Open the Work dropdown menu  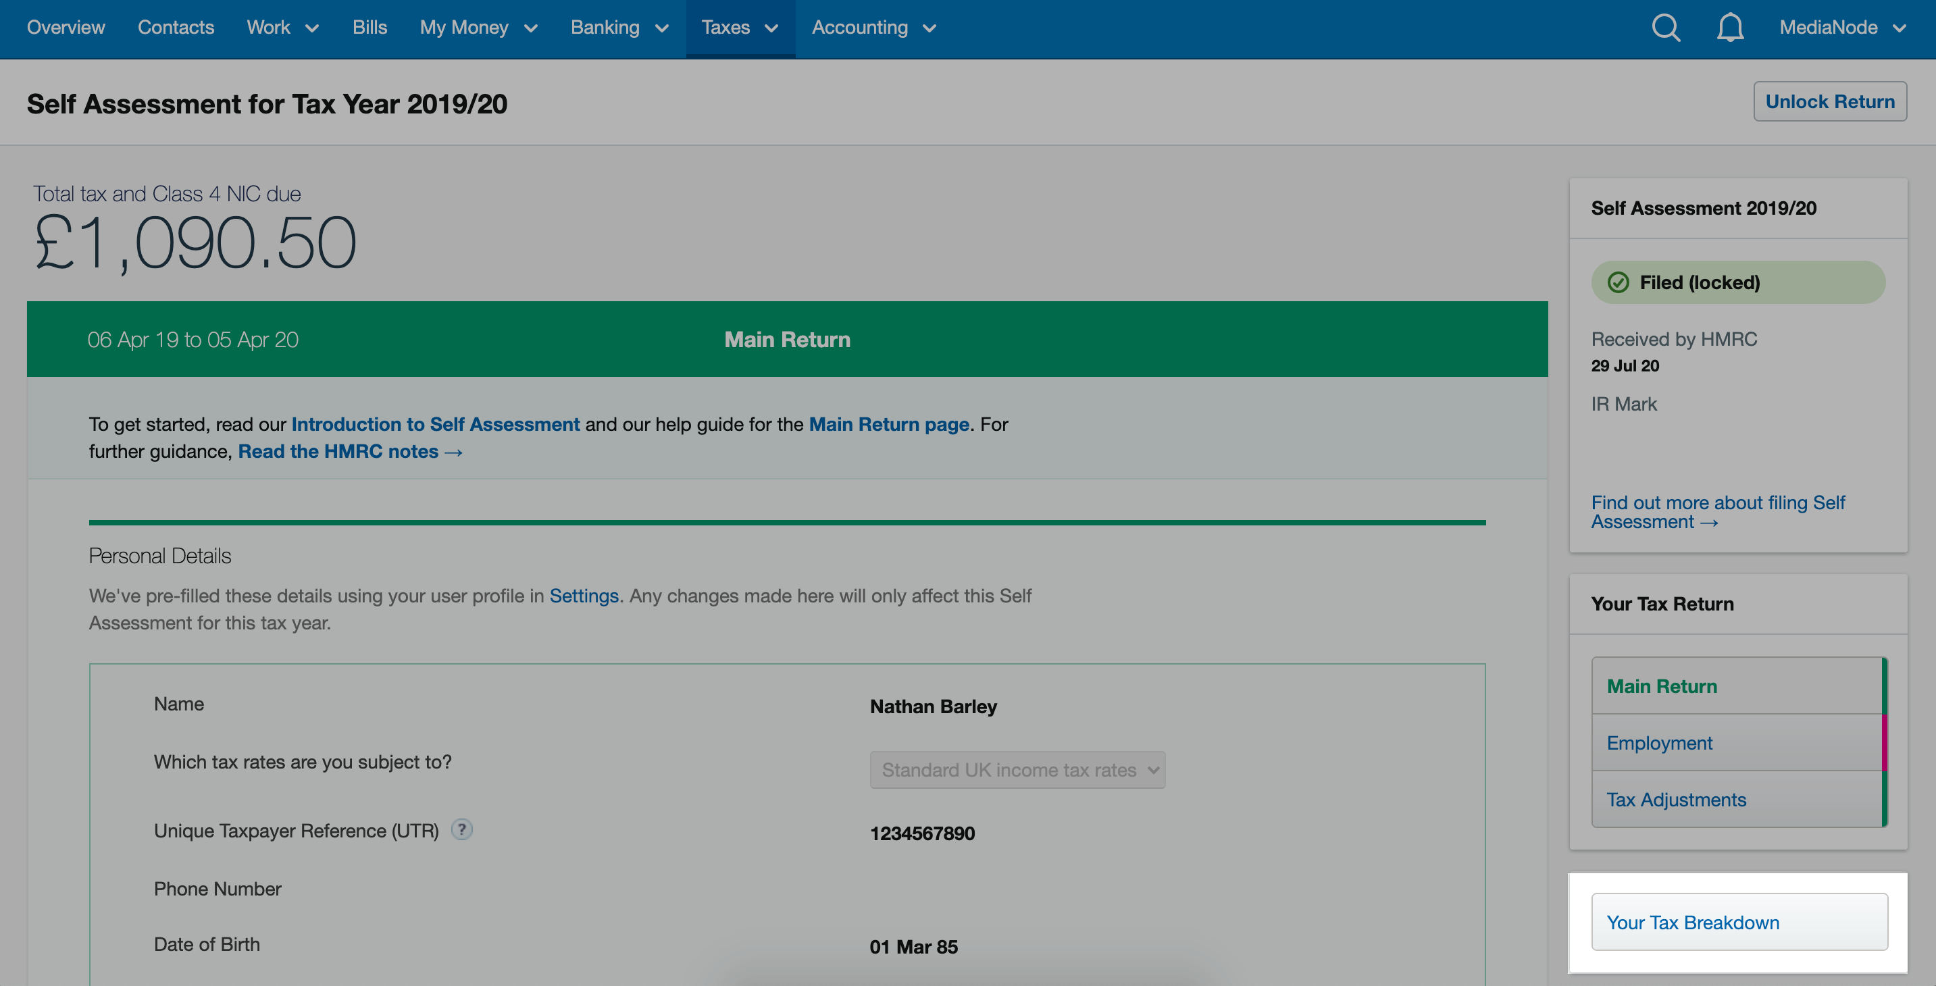pyautogui.click(x=282, y=28)
